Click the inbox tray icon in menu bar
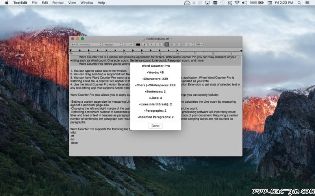The height and width of the screenshot is (196, 315). click(187, 3)
